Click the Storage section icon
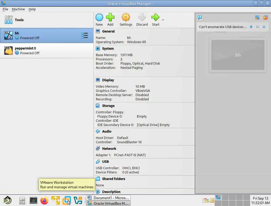The height and width of the screenshot is (206, 271). pos(98,105)
